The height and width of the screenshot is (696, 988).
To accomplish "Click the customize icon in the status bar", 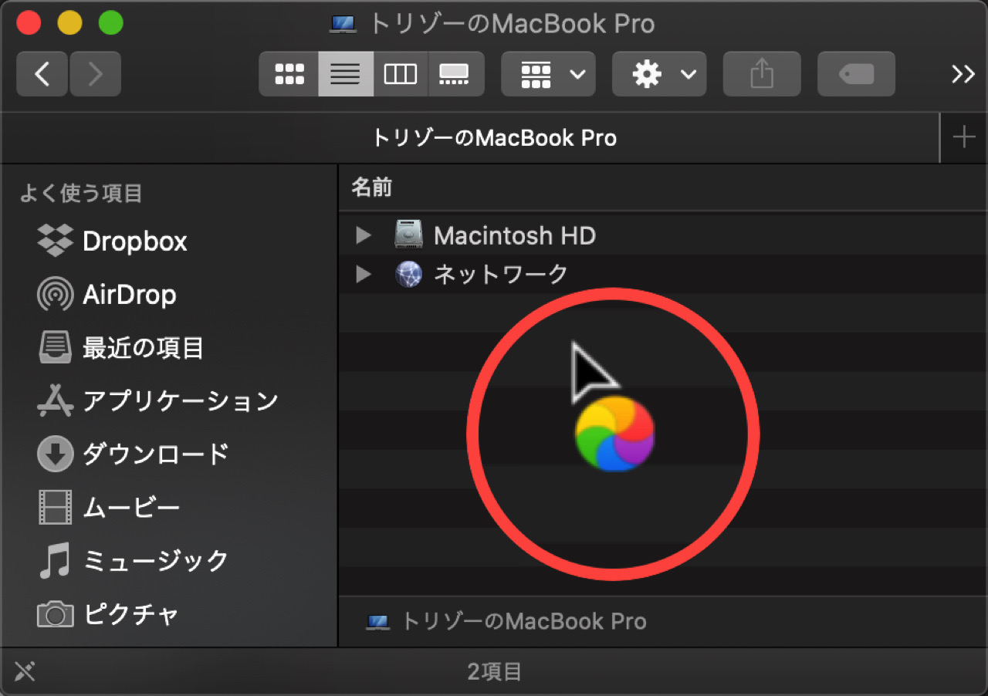I will point(25,671).
